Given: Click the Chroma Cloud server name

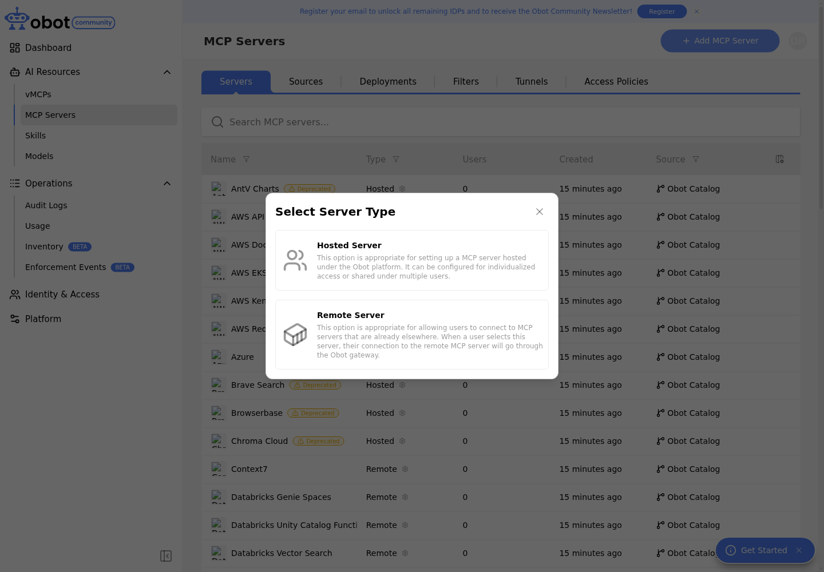Looking at the screenshot, I should 259,441.
